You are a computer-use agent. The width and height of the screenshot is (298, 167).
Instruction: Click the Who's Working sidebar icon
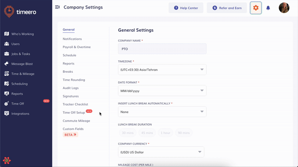pos(7,34)
